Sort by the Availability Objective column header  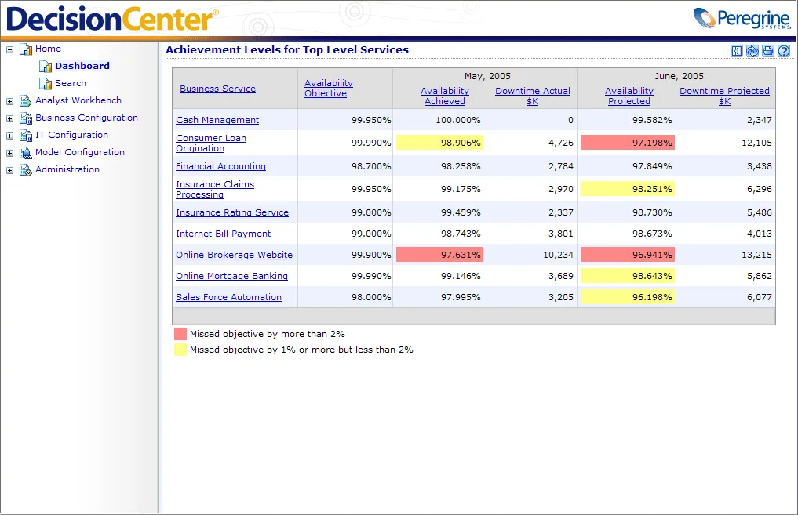(328, 89)
